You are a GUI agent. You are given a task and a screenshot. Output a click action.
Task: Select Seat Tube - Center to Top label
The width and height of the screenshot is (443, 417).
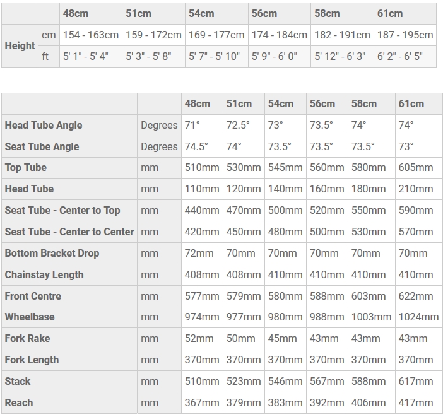(62, 211)
